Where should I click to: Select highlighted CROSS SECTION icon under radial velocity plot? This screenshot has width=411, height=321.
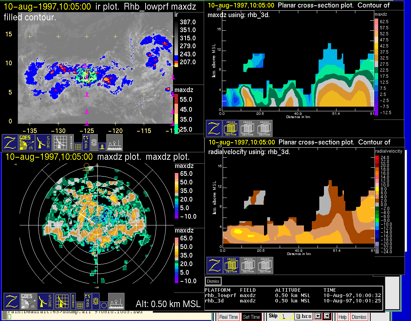tap(231, 265)
